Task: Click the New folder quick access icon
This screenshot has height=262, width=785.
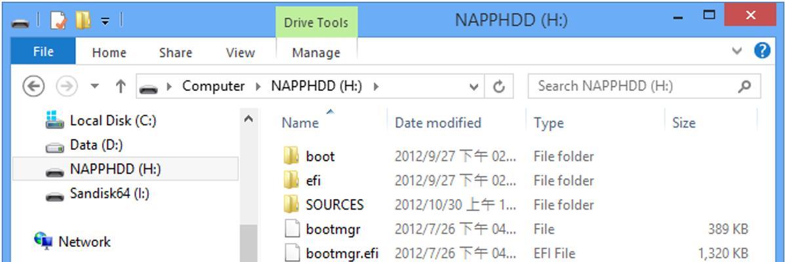Action: coord(83,20)
